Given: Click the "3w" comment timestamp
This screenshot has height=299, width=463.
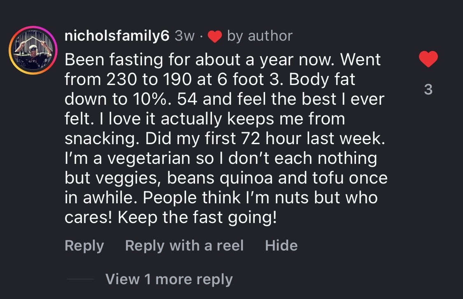Looking at the screenshot, I should [x=184, y=36].
